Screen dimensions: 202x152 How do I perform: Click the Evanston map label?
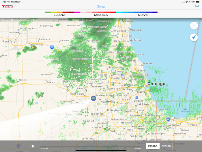pyautogui.click(x=148, y=63)
